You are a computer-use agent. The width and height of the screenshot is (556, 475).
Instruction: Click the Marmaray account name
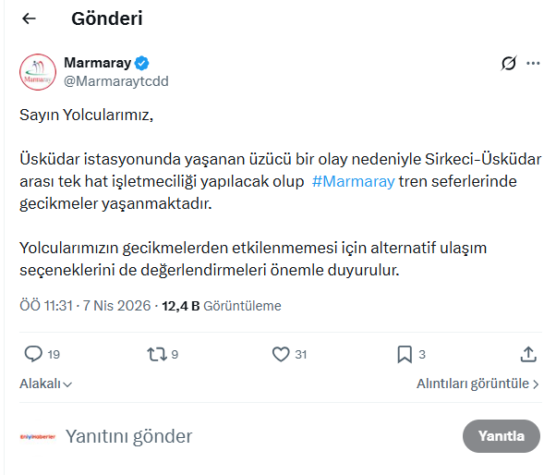(97, 63)
